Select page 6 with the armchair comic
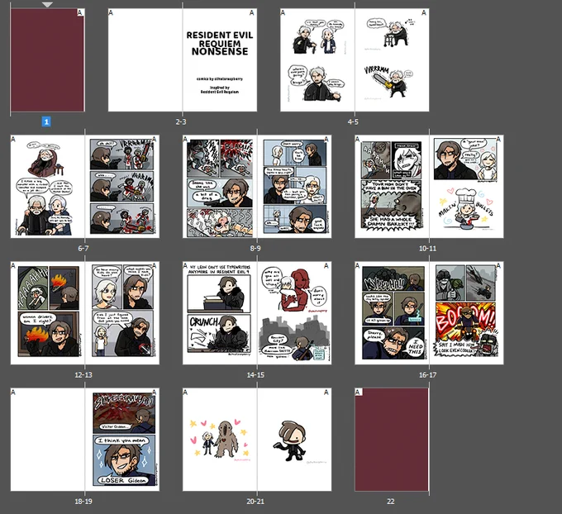This screenshot has height=514, width=562. [48, 187]
